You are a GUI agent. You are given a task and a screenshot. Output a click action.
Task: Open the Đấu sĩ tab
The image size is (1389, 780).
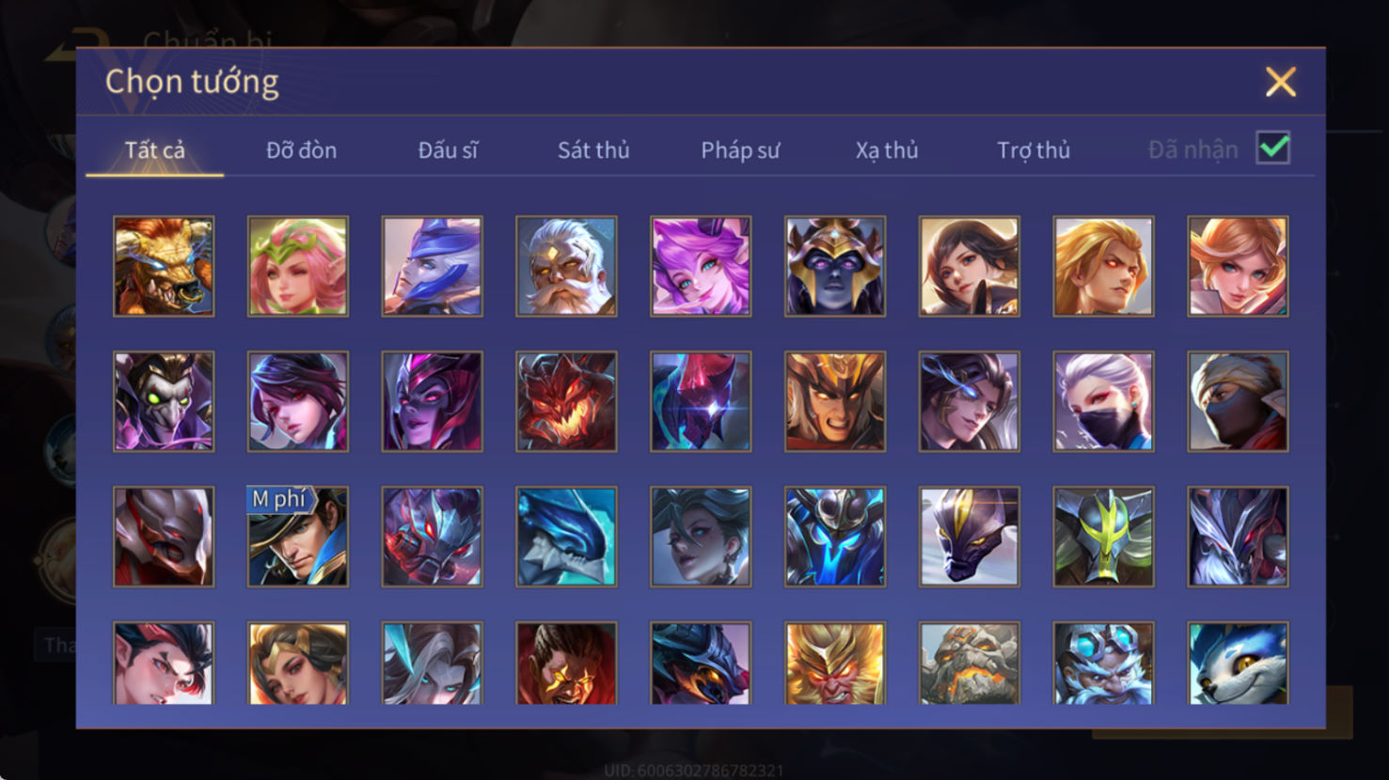(448, 150)
